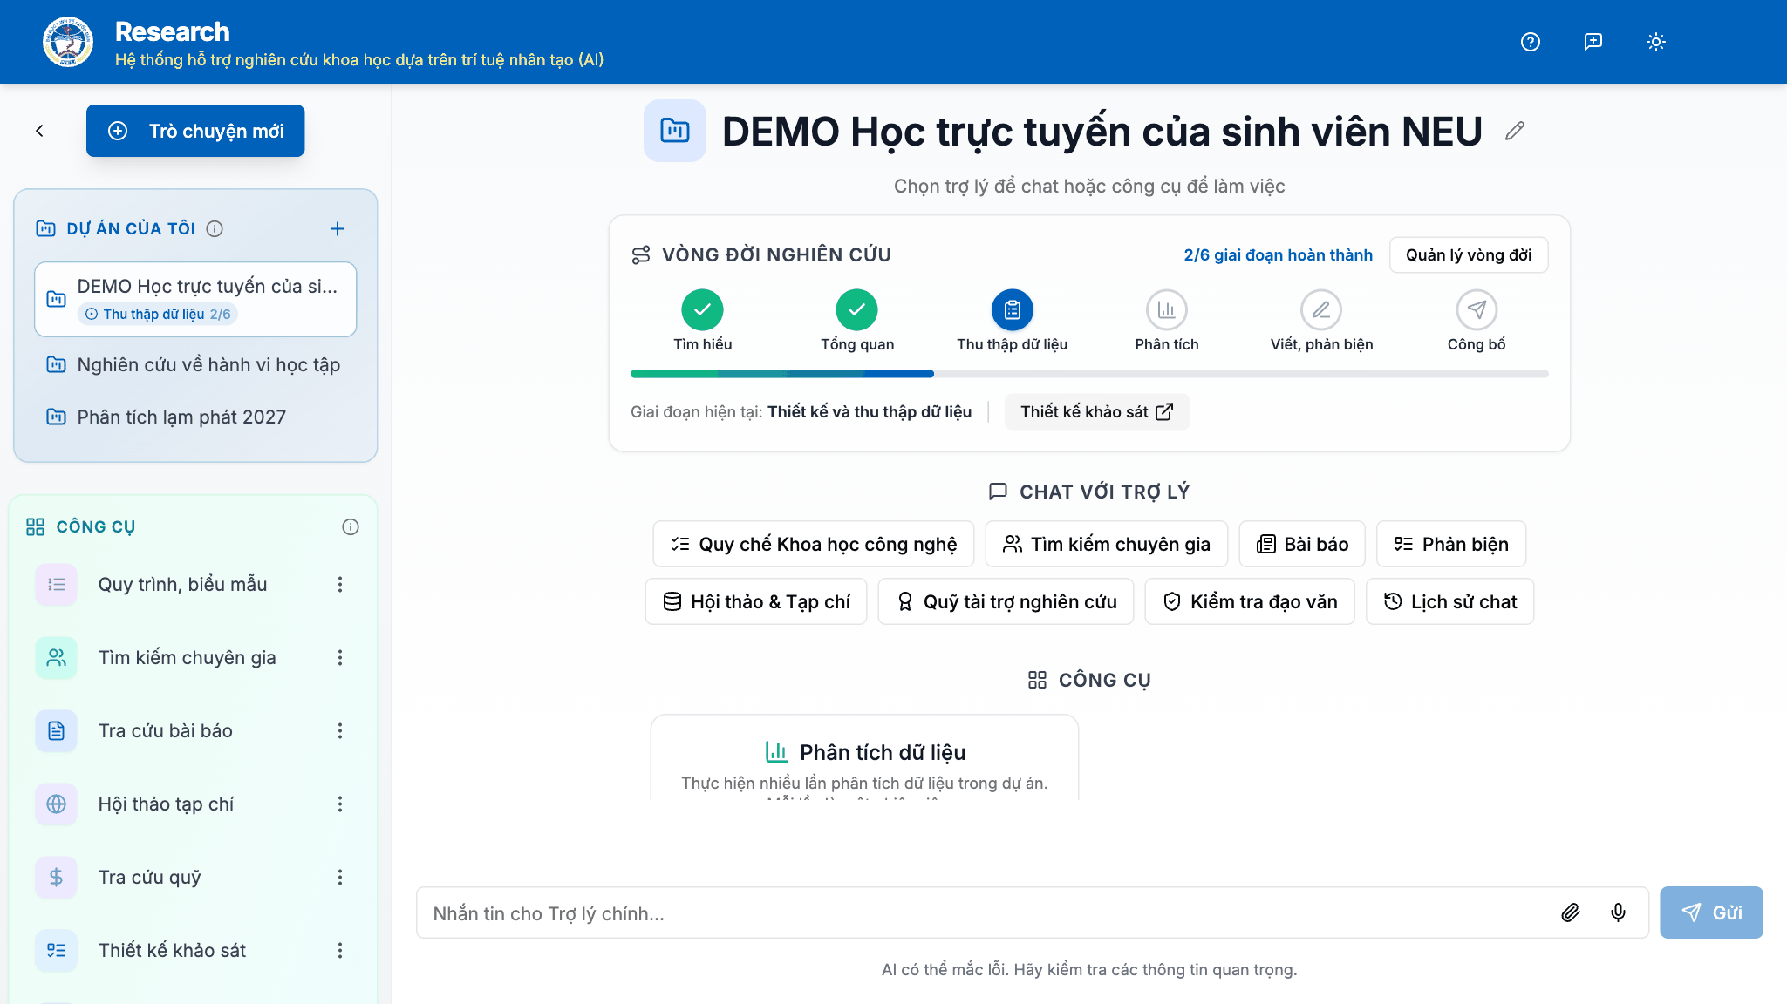The image size is (1787, 1004).
Task: Open the Hội thảo tạp chí globe icon
Action: tap(56, 804)
